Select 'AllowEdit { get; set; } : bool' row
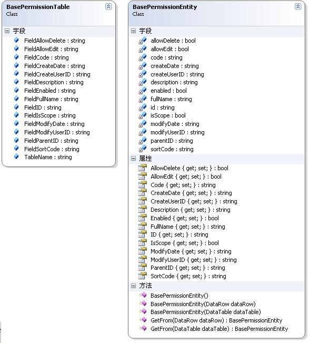Viewport: 310px width, 343px height. [x=186, y=177]
